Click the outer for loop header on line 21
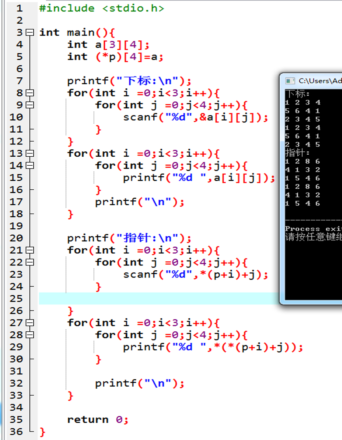This screenshot has width=342, height=440. 143,250
